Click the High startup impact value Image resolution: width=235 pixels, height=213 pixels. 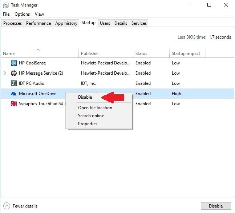pyautogui.click(x=177, y=94)
